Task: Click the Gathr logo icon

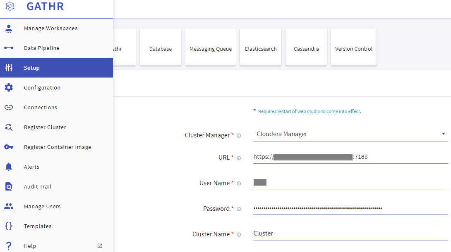Action: pos(10,6)
